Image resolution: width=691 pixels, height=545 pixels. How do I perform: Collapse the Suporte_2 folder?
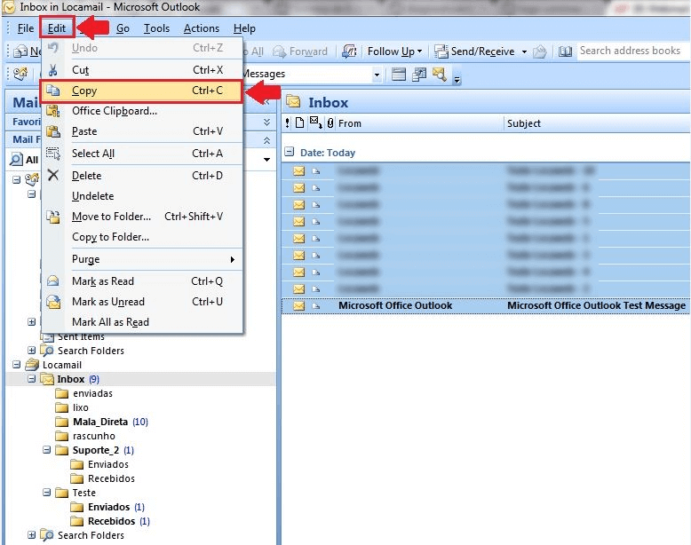click(47, 450)
